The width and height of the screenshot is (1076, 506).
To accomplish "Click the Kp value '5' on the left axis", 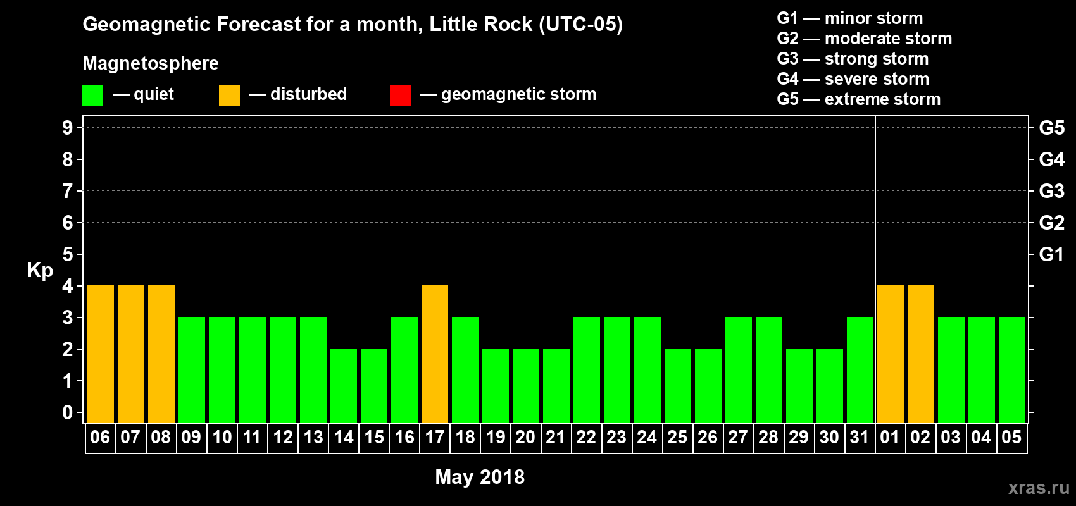I will 68,254.
